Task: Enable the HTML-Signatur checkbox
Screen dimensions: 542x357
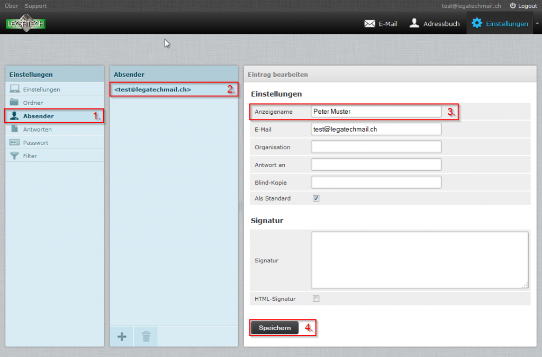Action: (316, 298)
